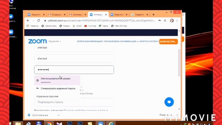Open the Mars 3D Map bookmark
The height and width of the screenshot is (125, 222).
[119, 26]
